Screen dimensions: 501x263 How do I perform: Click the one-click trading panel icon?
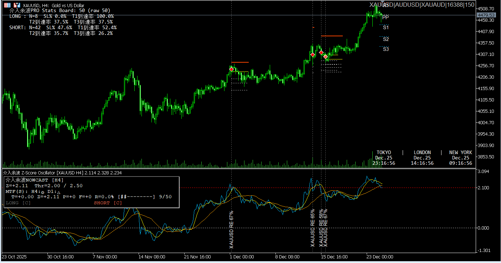[x=7, y=5]
